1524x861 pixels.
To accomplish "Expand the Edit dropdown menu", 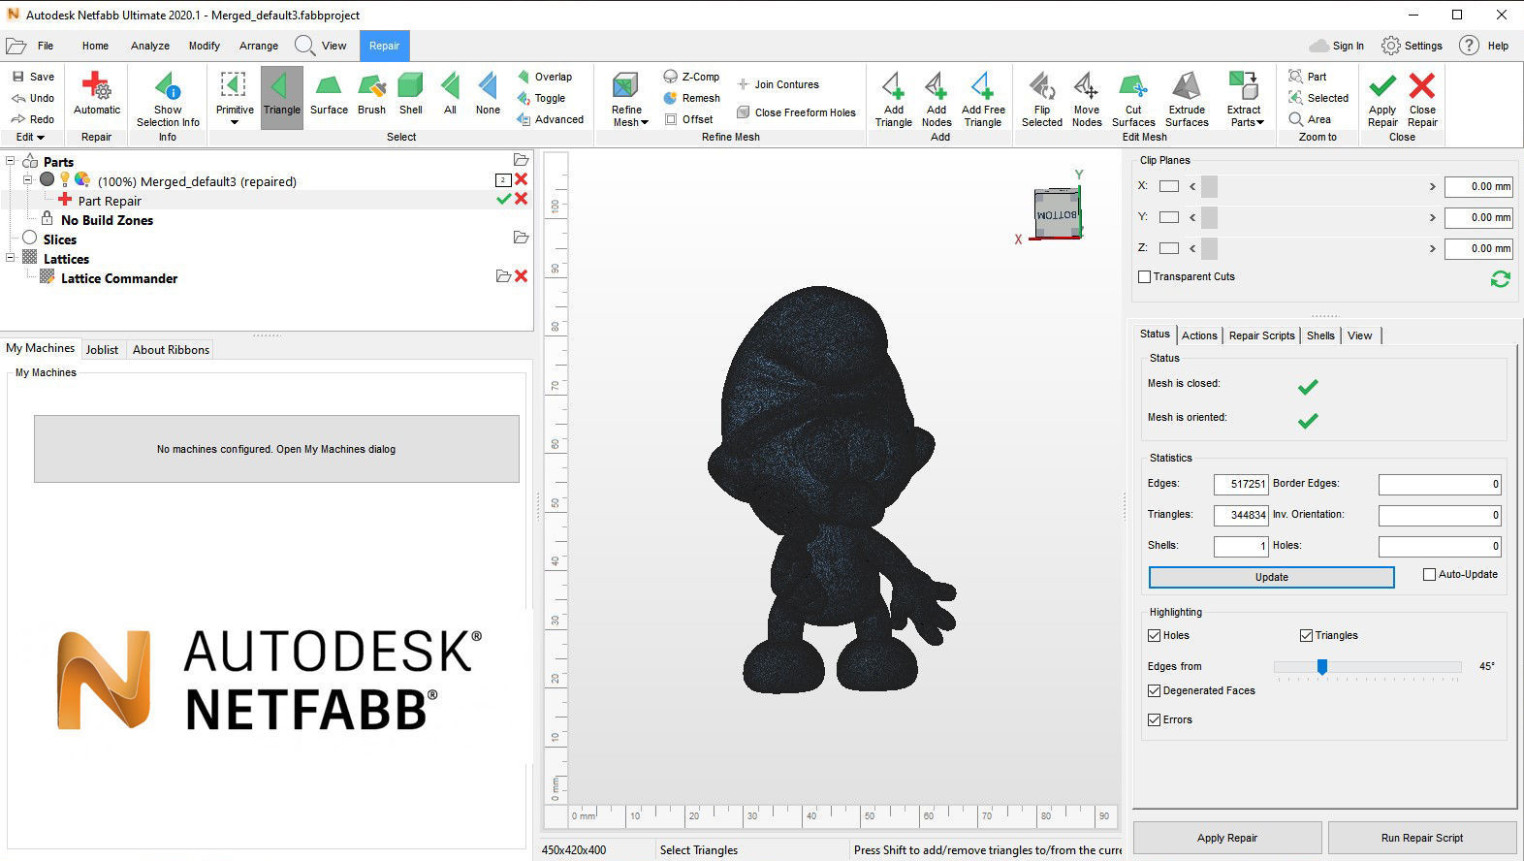I will 30,137.
